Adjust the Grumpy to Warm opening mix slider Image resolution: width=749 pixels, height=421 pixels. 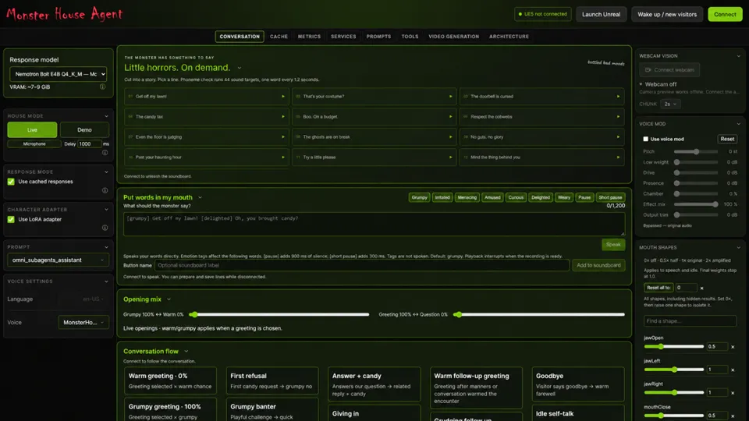click(279, 314)
